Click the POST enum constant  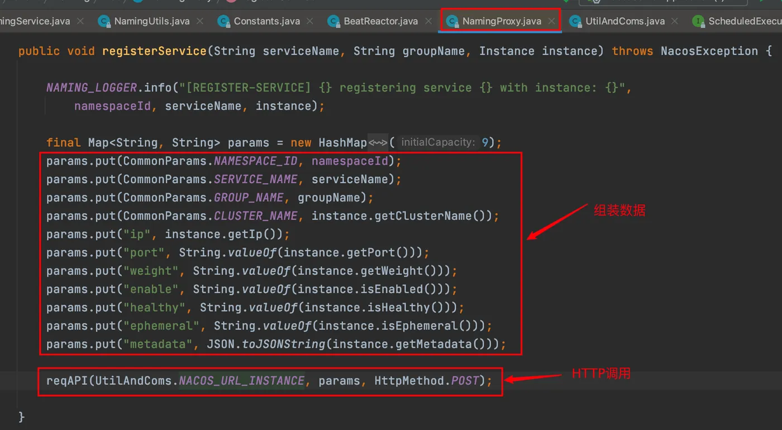click(x=465, y=381)
